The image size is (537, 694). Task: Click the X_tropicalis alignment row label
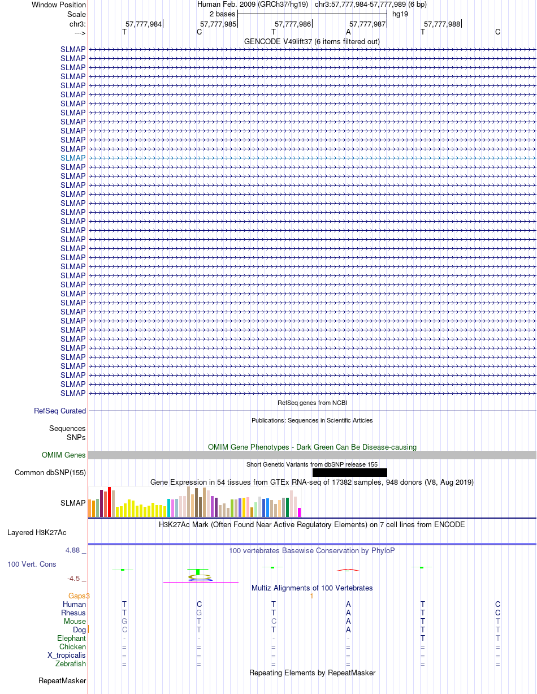tap(67, 655)
